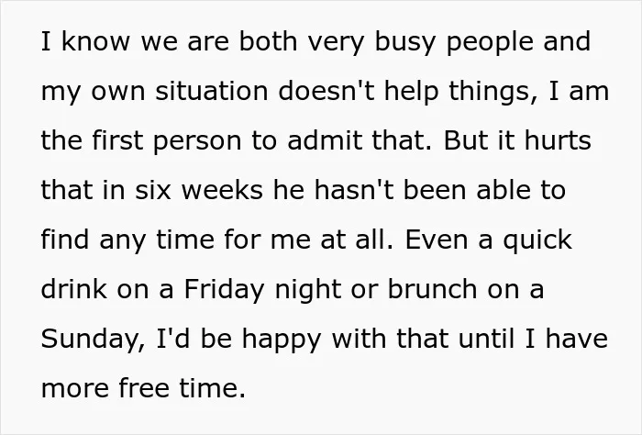This screenshot has width=642, height=435.
Task: Click the word "find" starting fifth line
Action: tap(65, 240)
